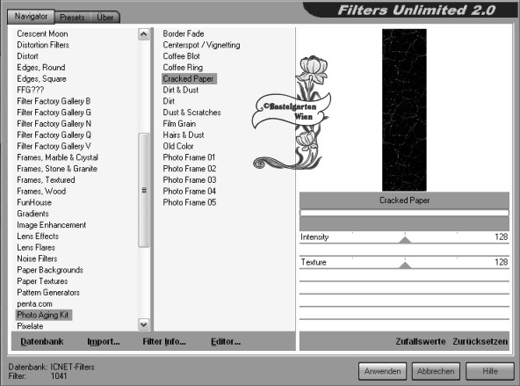Click the Import... button
Image resolution: width=520 pixels, height=386 pixels.
pyautogui.click(x=104, y=341)
